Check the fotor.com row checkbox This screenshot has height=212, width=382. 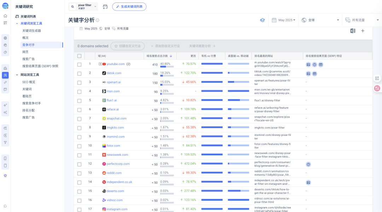(80, 146)
